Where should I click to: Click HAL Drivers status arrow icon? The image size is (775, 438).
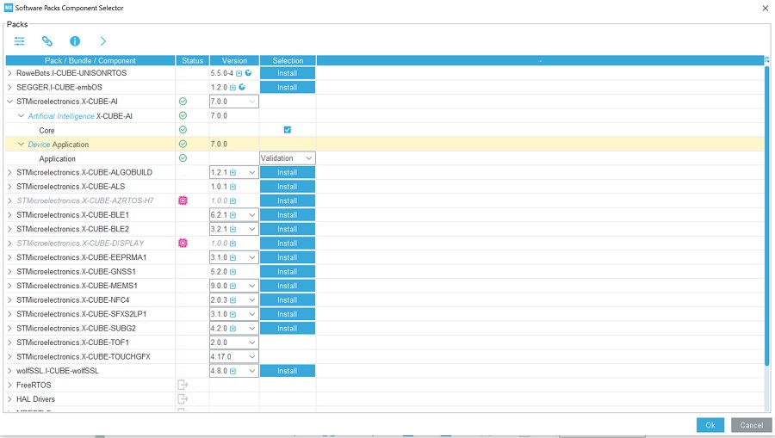[x=183, y=399]
